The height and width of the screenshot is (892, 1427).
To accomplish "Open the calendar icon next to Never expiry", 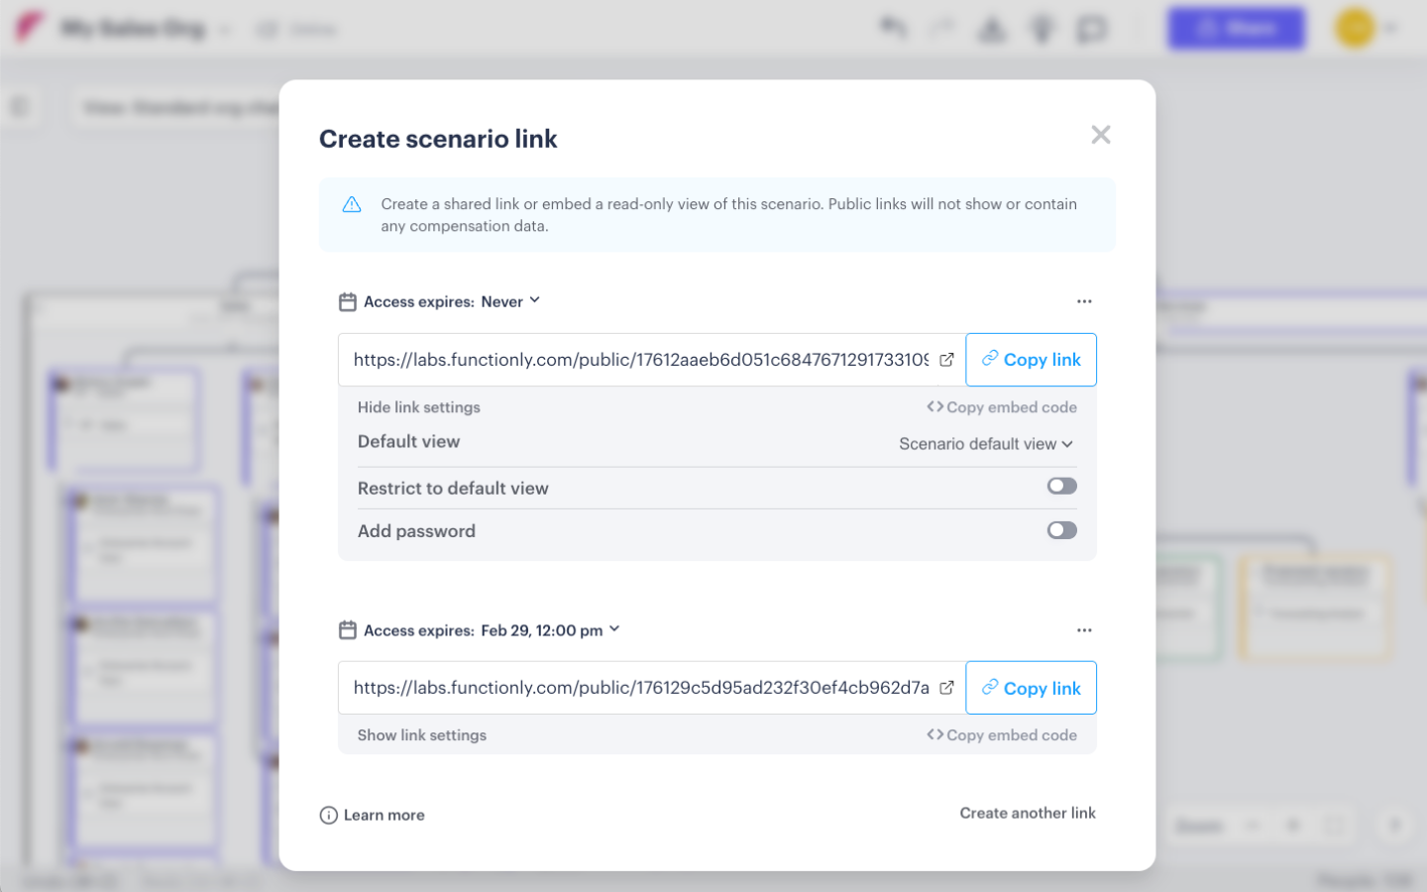I will pyautogui.click(x=346, y=301).
